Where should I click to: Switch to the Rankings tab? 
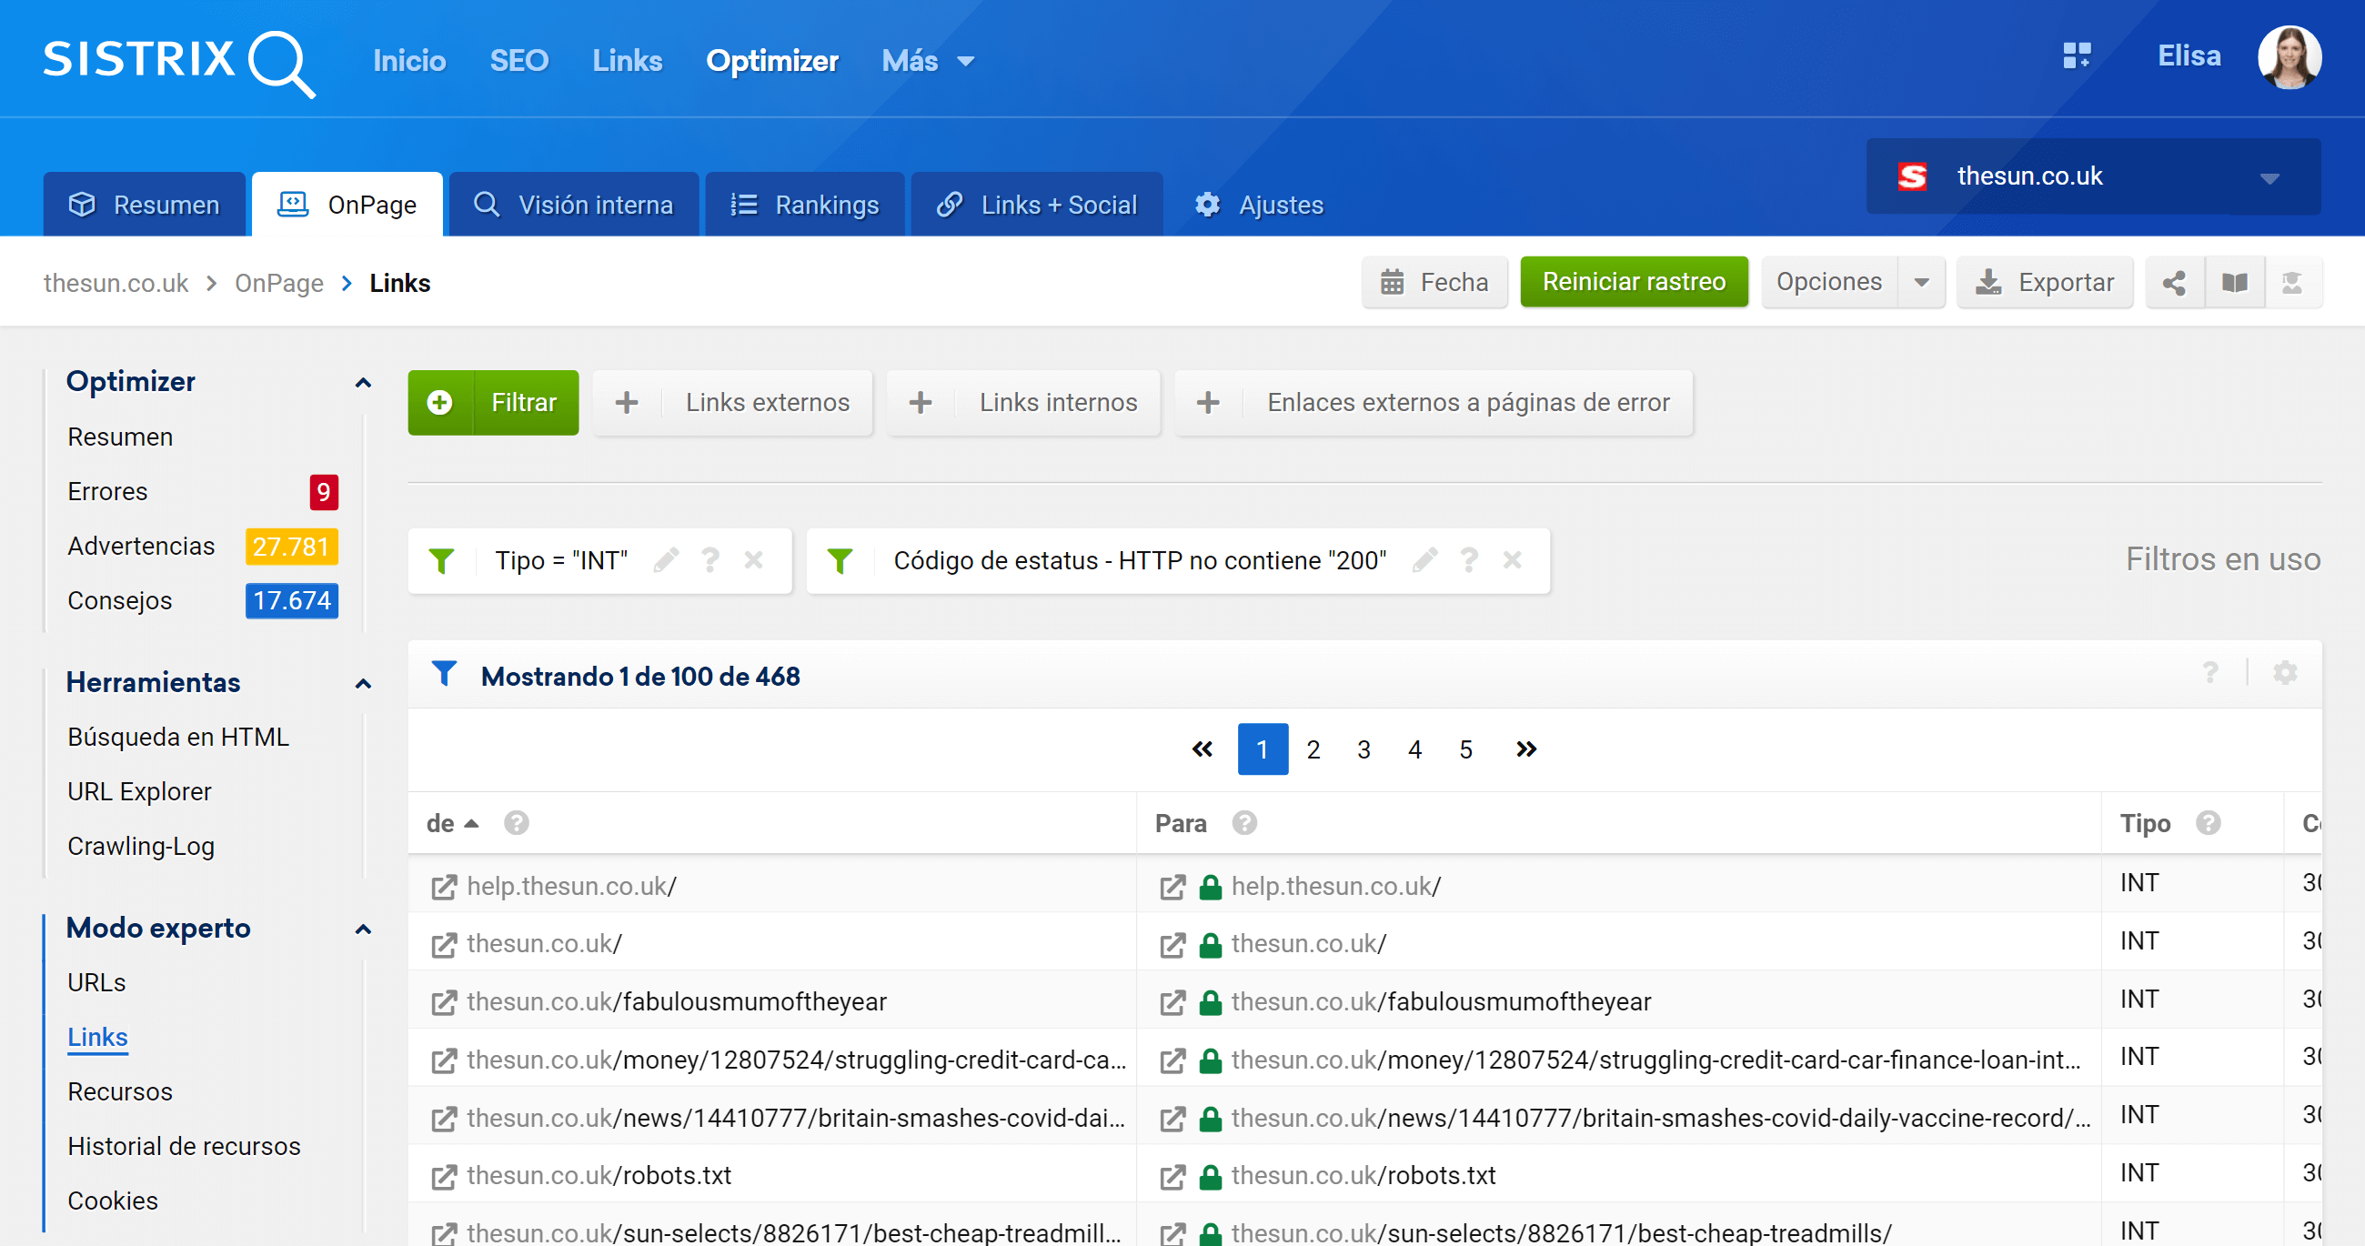pyautogui.click(x=804, y=205)
